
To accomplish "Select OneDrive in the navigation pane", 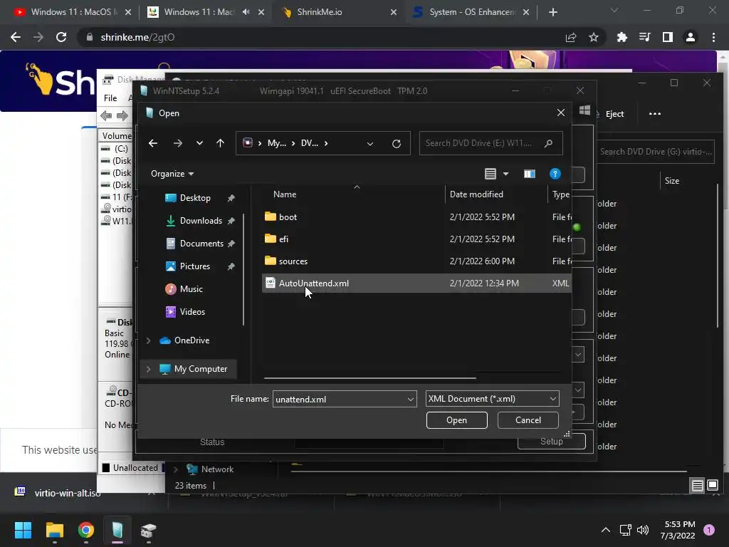I will point(192,340).
